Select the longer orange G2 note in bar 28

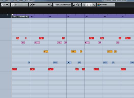point(73,52)
